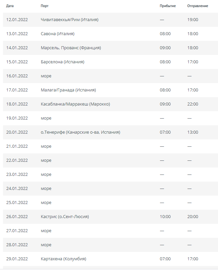
Task: Click the date 12.01.2022
Action: 17,20
